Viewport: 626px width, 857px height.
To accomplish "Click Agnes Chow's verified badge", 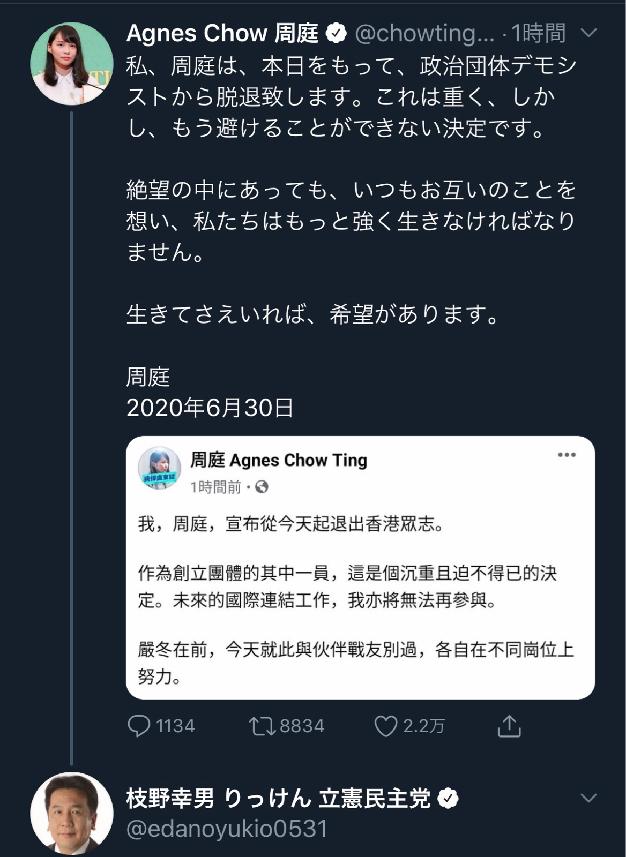I will (336, 34).
